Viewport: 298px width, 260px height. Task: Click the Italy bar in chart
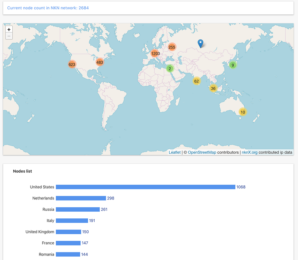72,221
